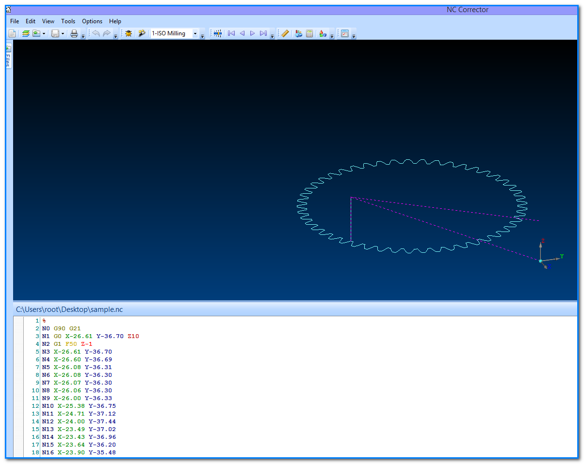The height and width of the screenshot is (464, 584).
Task: Click code line N5 X-26.08 Y-36.31
Action: click(x=77, y=367)
